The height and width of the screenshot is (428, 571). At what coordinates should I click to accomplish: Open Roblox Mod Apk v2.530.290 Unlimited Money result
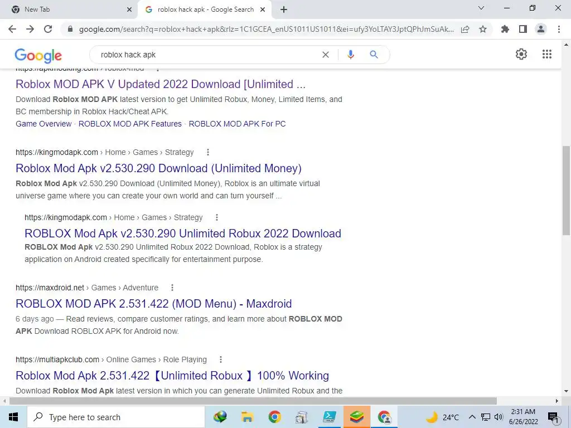159,168
